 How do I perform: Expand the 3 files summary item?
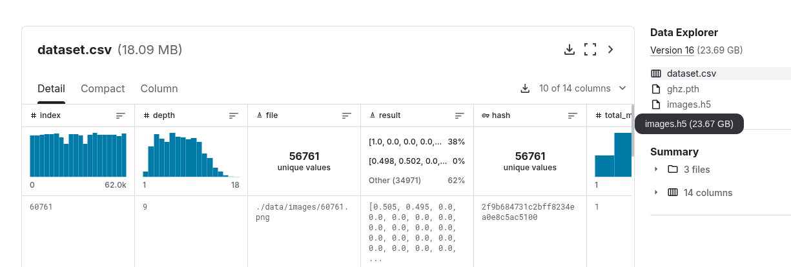pos(656,170)
